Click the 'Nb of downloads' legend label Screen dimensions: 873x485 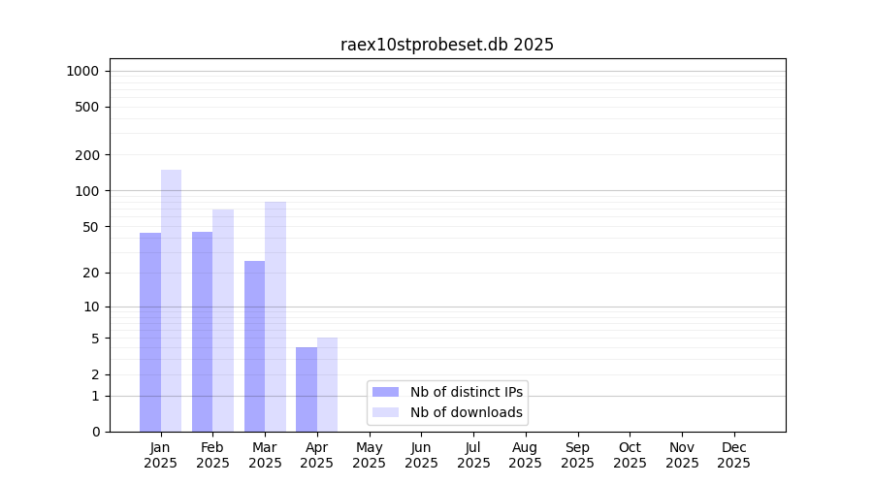pyautogui.click(x=466, y=412)
